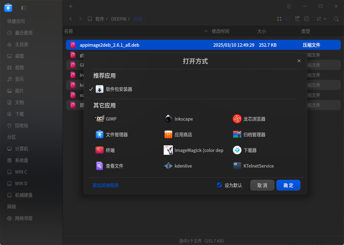This screenshot has width=344, height=245.
Task: Select recommended 软件包安装器 option
Action: pos(114,89)
